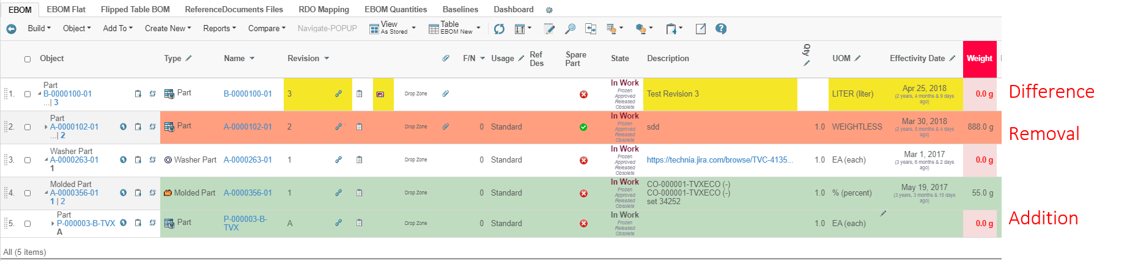The height and width of the screenshot is (261, 1127).
Task: Switch to the EBOM Flat tab
Action: [66, 10]
